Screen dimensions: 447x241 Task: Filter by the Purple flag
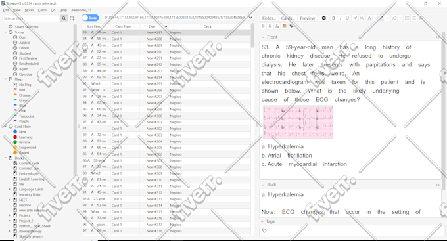(24, 121)
